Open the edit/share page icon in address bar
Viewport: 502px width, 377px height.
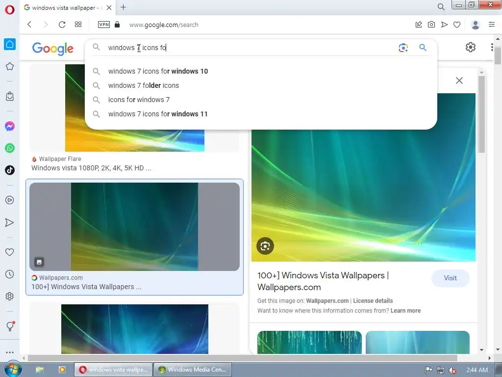(x=419, y=25)
